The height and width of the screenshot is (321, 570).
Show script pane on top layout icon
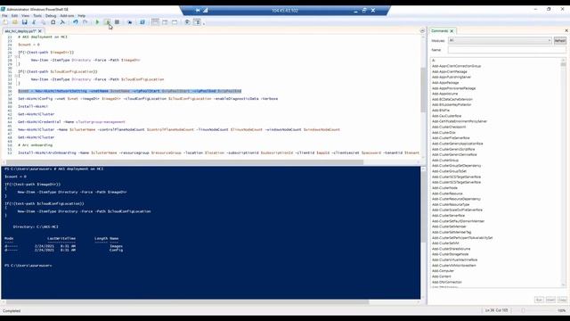point(155,22)
